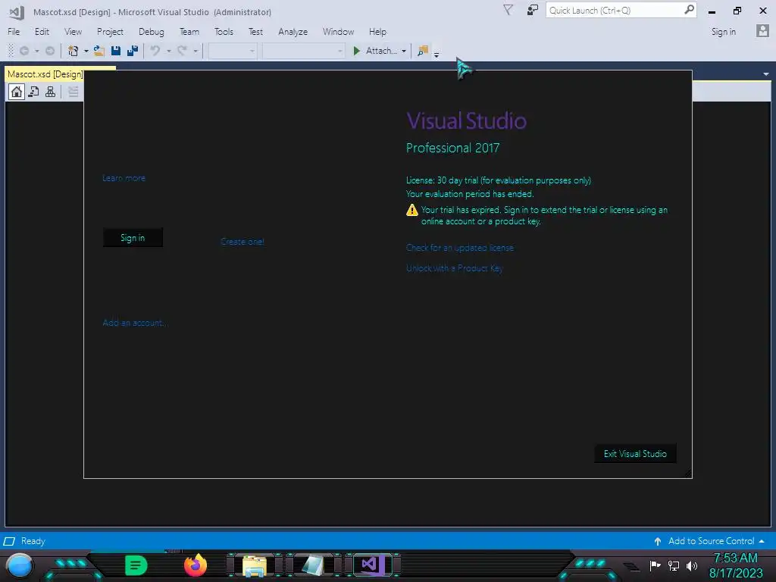This screenshot has height=582, width=776.
Task: Open the document tab list dropdown arrow
Action: 766,74
